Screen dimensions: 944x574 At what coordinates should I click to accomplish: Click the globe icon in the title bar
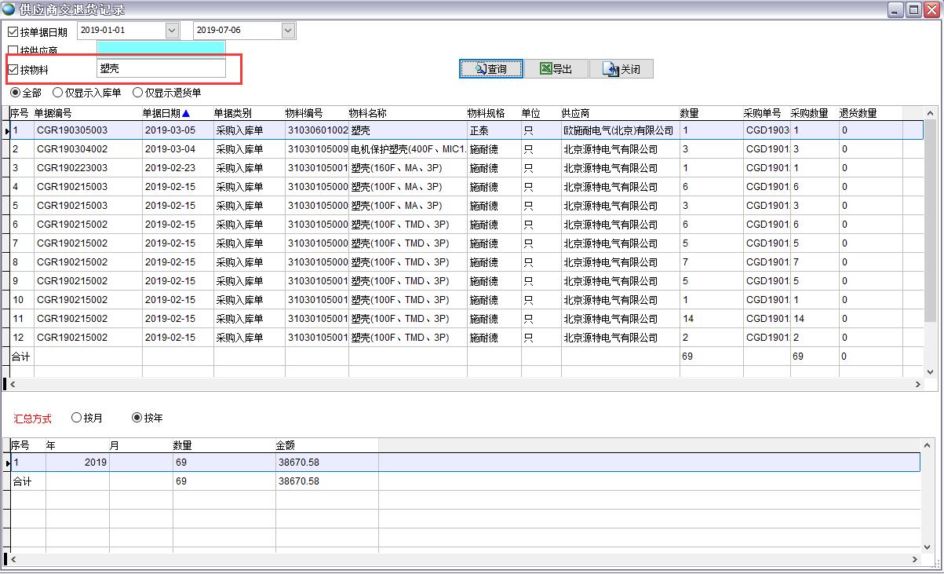click(x=9, y=9)
